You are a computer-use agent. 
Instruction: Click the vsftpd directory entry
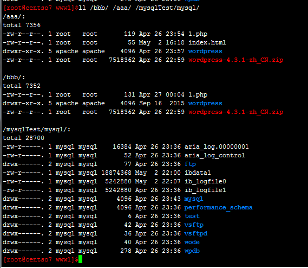pyautogui.click(x=196, y=233)
